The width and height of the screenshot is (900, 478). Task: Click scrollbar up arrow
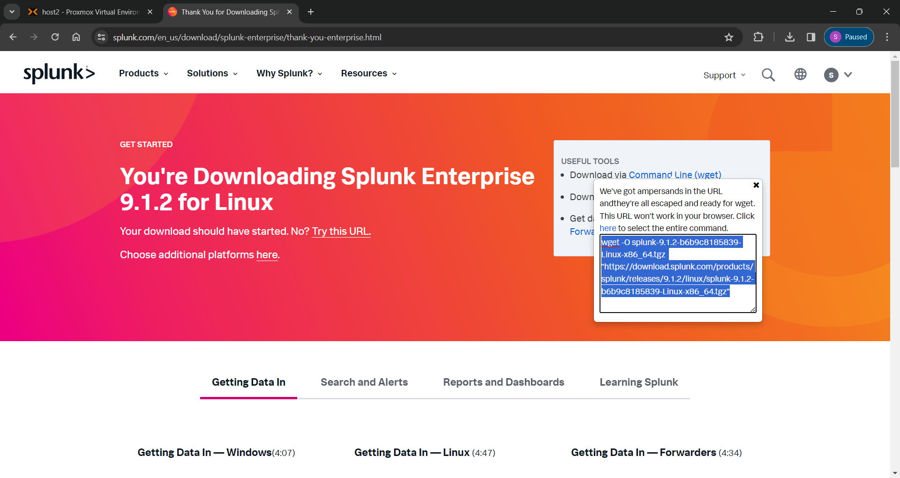(895, 56)
